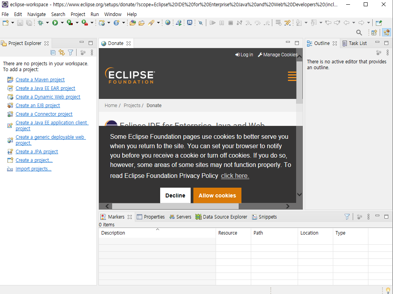Click the Last Edit Location icon
Viewport: 393px width, 294px height.
tap(328, 23)
